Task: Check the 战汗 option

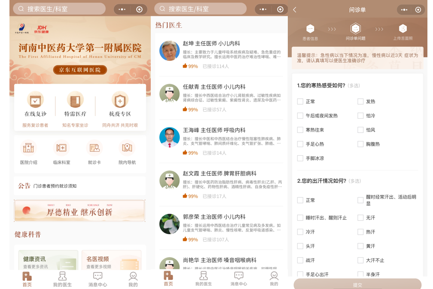Action: tap(300, 260)
